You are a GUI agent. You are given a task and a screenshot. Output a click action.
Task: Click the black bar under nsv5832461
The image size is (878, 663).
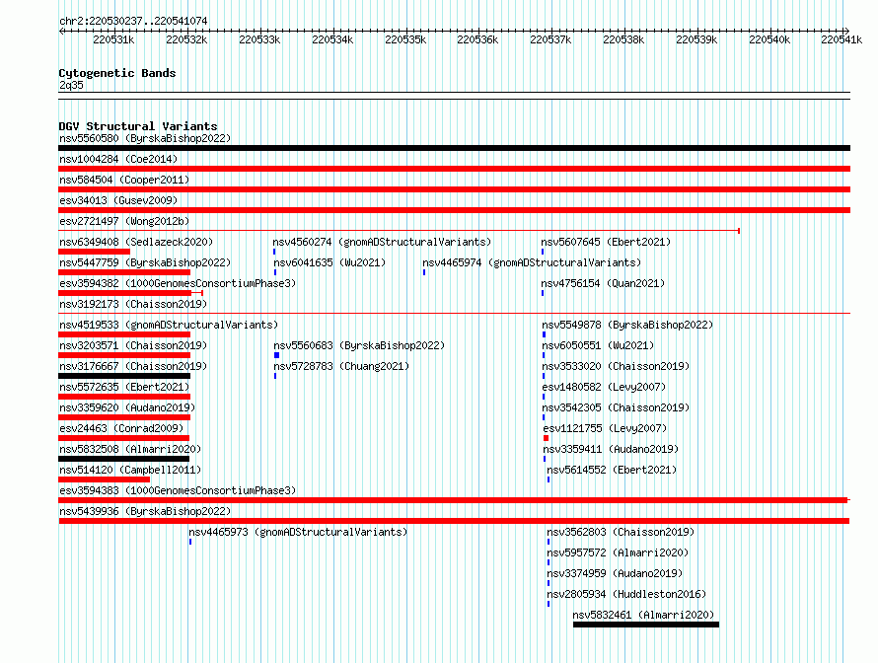coord(646,625)
